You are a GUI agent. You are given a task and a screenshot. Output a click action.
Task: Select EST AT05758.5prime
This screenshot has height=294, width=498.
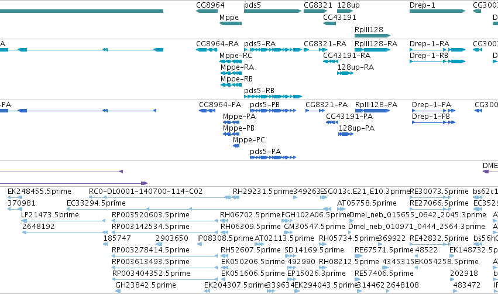pyautogui.click(x=366, y=203)
